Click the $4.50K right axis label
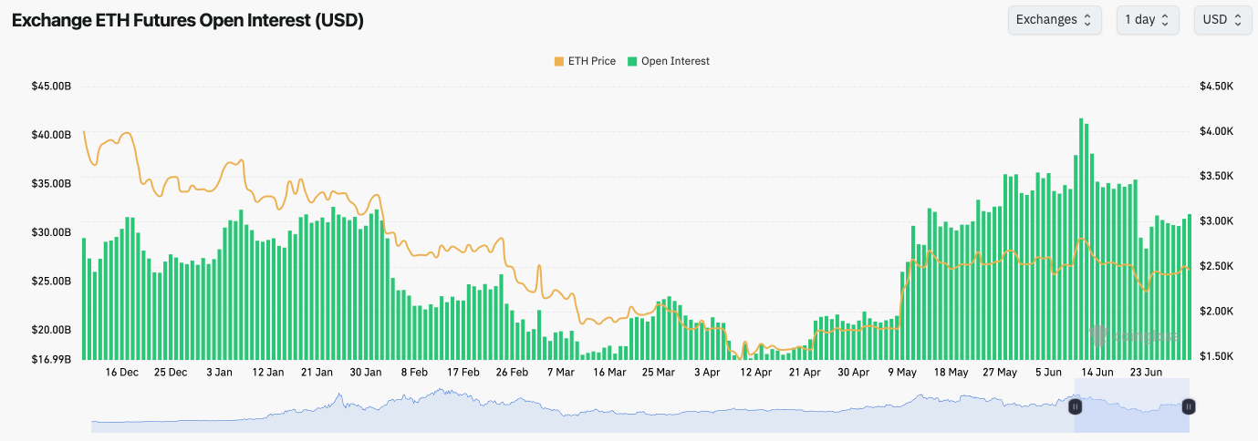Image resolution: width=1258 pixels, height=441 pixels. point(1217,87)
